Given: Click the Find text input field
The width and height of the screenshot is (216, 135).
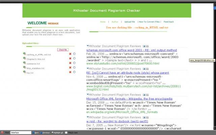Looking at the screenshot, I should 21,133.
